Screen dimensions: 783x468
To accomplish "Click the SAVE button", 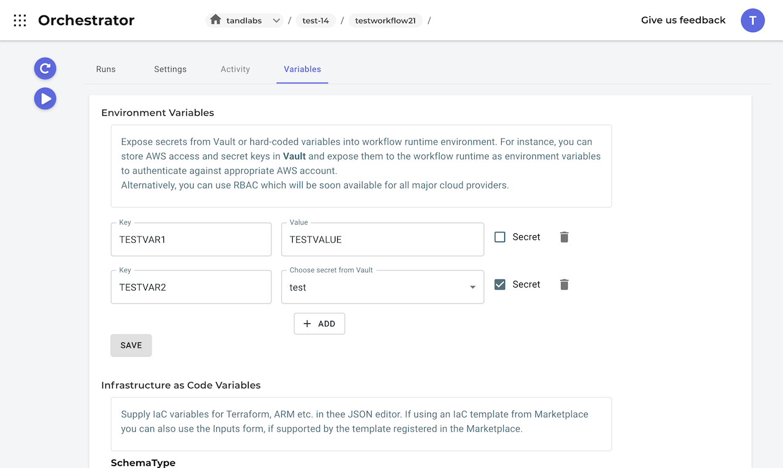I will click(131, 345).
